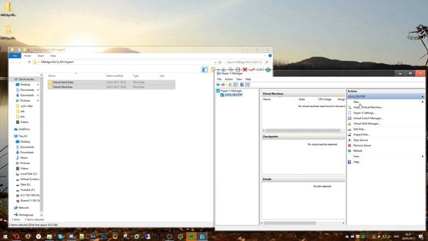Click Import Virtual Machine... action
The height and width of the screenshot is (241, 428).
pos(368,107)
